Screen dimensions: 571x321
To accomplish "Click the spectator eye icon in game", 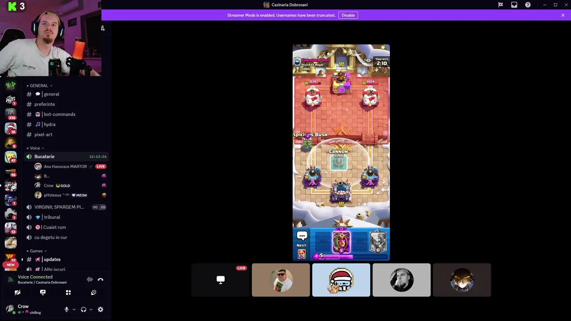I will click(368, 60).
